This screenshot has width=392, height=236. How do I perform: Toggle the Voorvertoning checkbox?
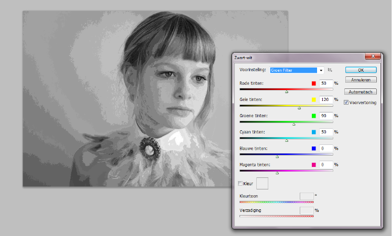coord(346,103)
